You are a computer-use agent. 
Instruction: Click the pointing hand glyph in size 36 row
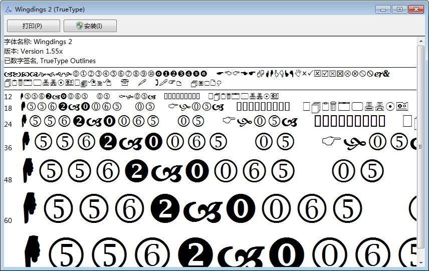[x=331, y=141]
